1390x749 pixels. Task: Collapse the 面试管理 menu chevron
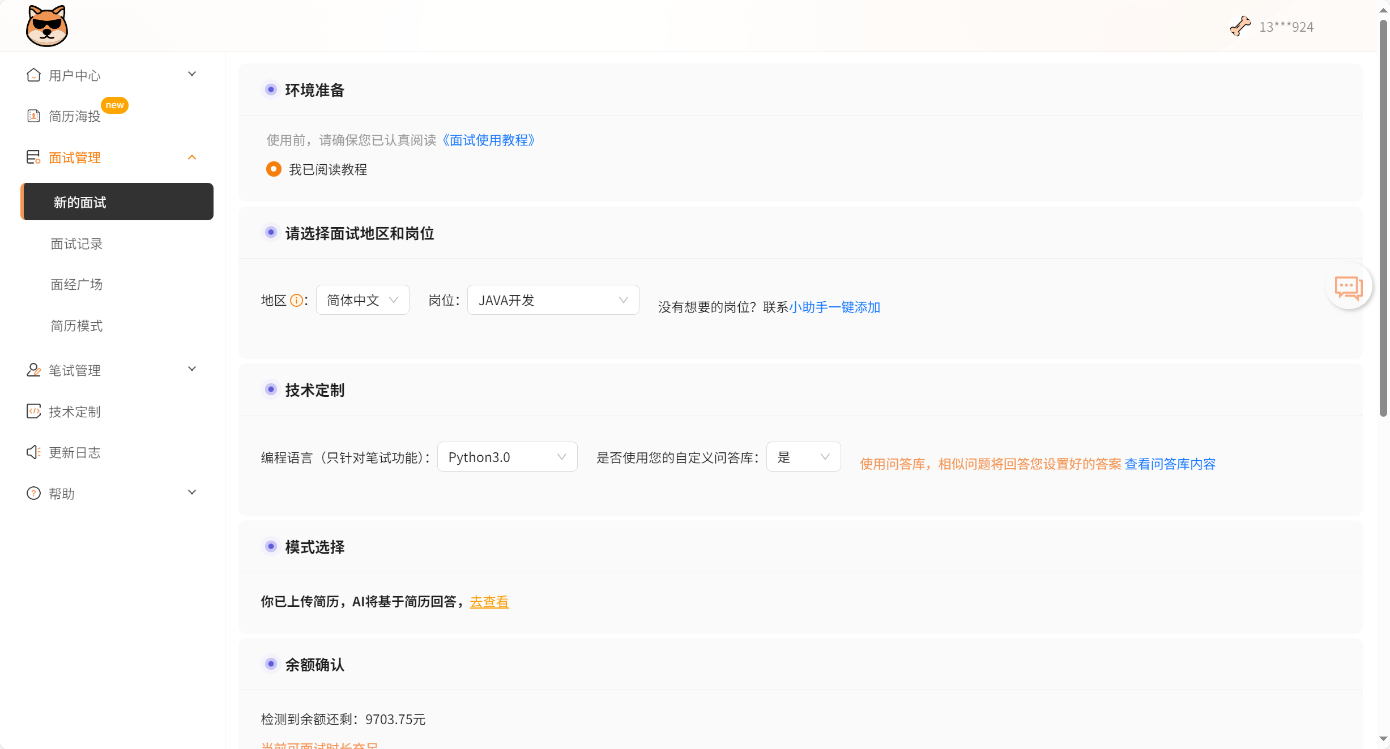192,157
